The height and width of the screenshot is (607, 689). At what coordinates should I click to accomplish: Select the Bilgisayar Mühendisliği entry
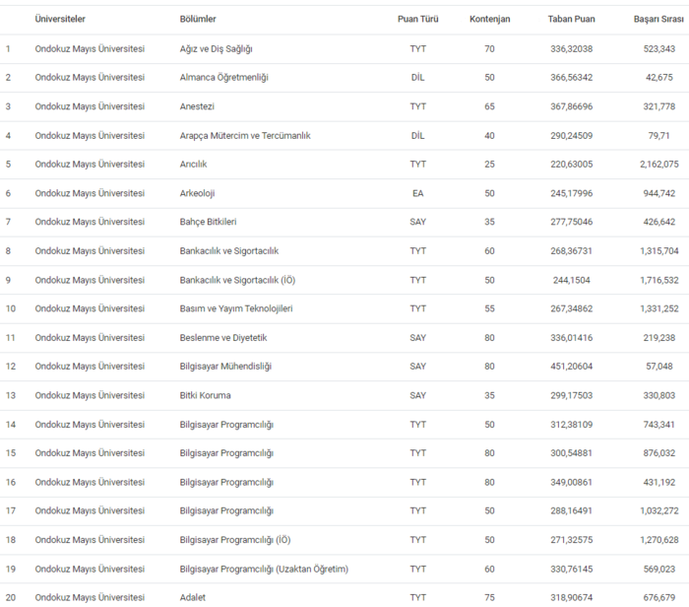click(x=225, y=367)
